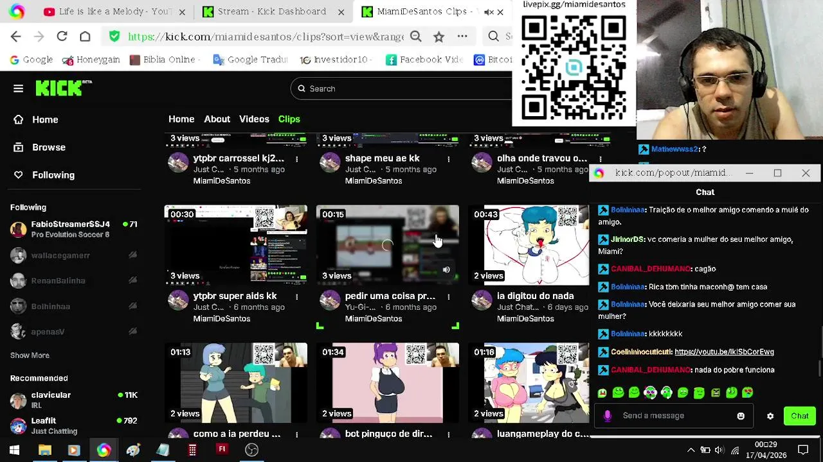Open Windows Start menu

point(14,450)
